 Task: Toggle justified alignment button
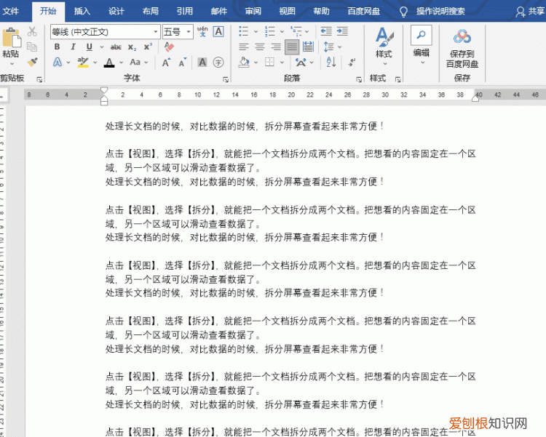[x=292, y=47]
